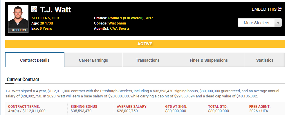
Task: Switch to the Career Earnings tab
Action: [93, 60]
